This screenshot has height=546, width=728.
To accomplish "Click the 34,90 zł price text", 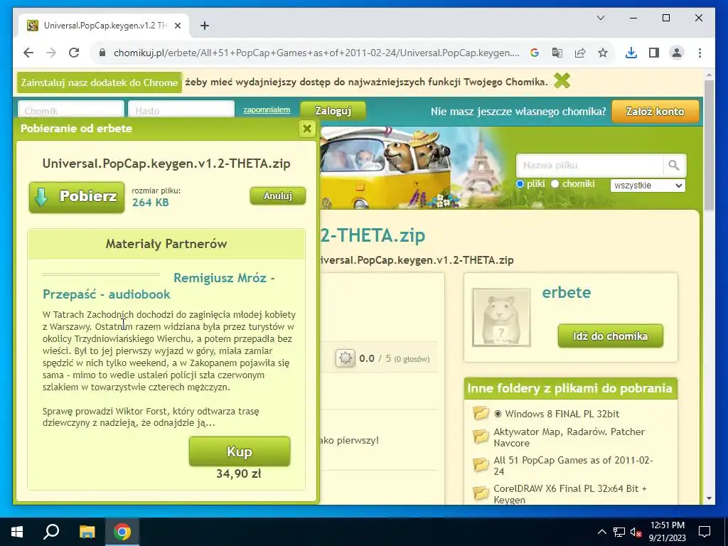I will [239, 473].
